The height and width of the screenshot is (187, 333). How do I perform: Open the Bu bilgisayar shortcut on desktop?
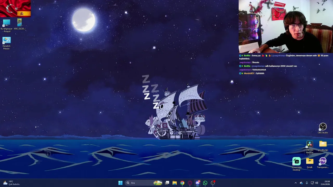(x=7, y=26)
